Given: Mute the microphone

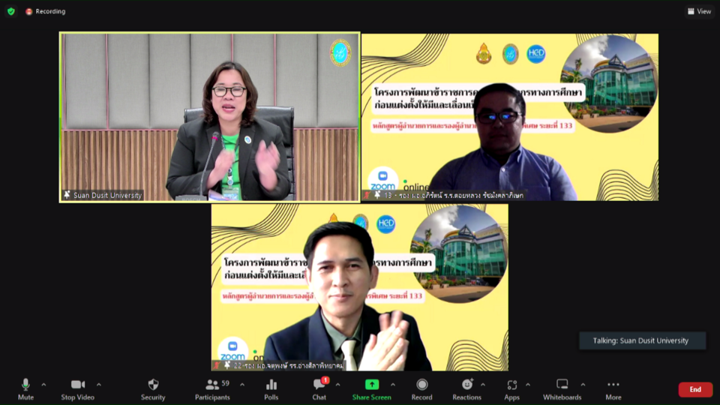Looking at the screenshot, I should tap(25, 388).
